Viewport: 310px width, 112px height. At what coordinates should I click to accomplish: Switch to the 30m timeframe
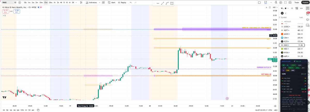pos(50,2)
